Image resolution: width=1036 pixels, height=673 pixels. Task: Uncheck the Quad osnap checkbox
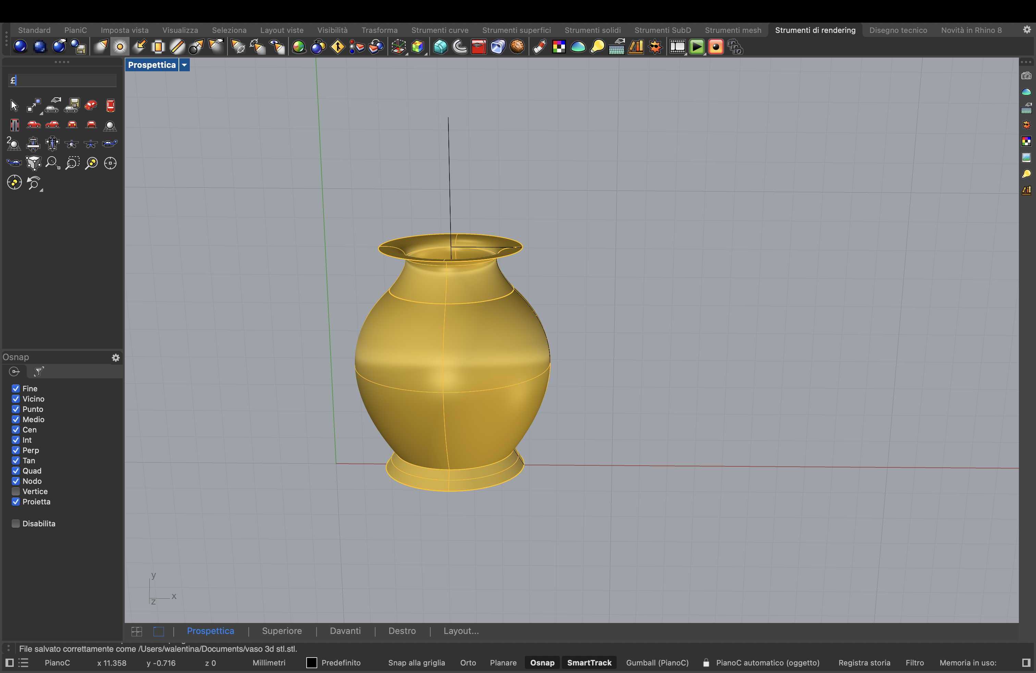(16, 471)
